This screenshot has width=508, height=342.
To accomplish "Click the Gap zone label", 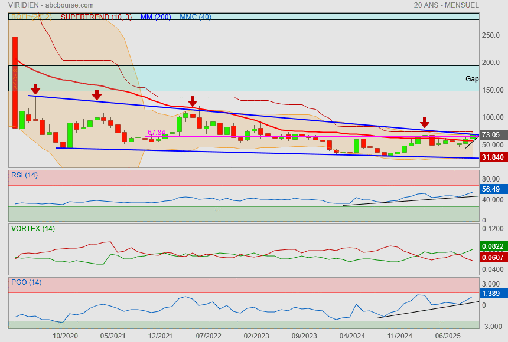I will tap(471, 78).
